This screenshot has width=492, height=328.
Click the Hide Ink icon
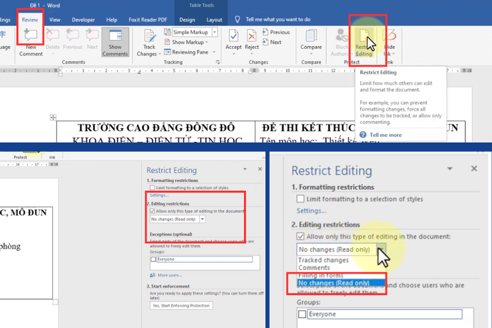[390, 35]
